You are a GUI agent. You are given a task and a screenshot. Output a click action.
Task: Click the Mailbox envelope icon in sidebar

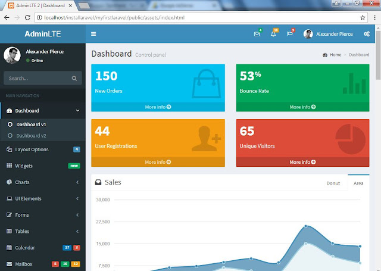[10, 264]
